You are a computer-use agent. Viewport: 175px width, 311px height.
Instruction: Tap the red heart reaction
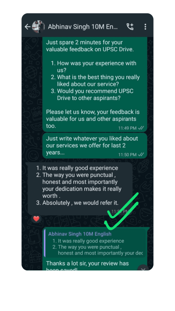[x=36, y=219]
